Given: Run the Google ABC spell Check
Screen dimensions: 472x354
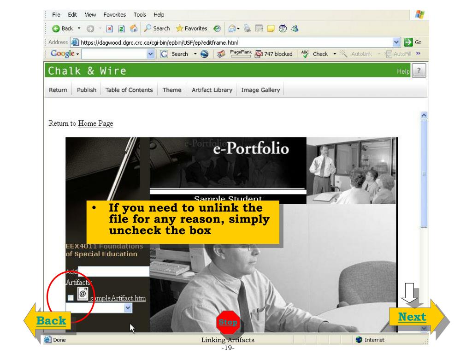Looking at the screenshot, I should point(314,54).
